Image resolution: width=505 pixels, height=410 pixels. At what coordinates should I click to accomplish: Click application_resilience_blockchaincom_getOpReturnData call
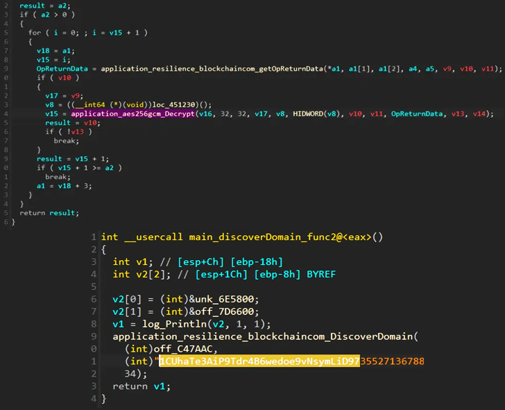pyautogui.click(x=212, y=69)
